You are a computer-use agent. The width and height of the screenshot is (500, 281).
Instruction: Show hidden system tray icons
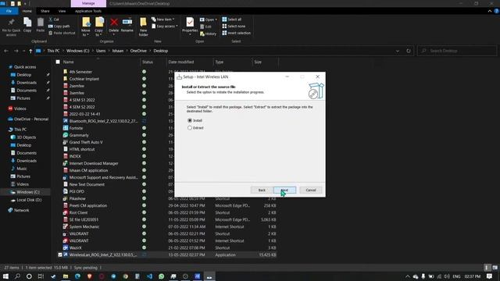tap(408, 276)
